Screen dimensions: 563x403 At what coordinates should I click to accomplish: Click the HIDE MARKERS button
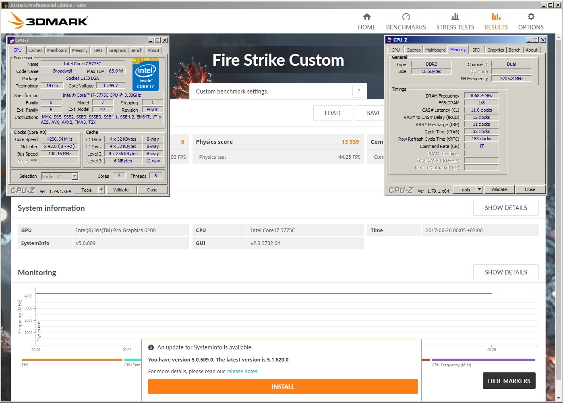click(509, 381)
